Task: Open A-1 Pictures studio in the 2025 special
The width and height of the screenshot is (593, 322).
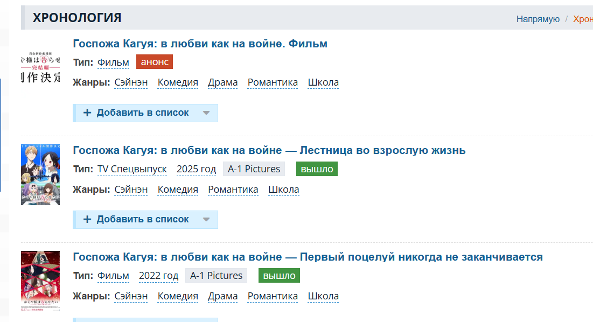Action: coord(254,169)
